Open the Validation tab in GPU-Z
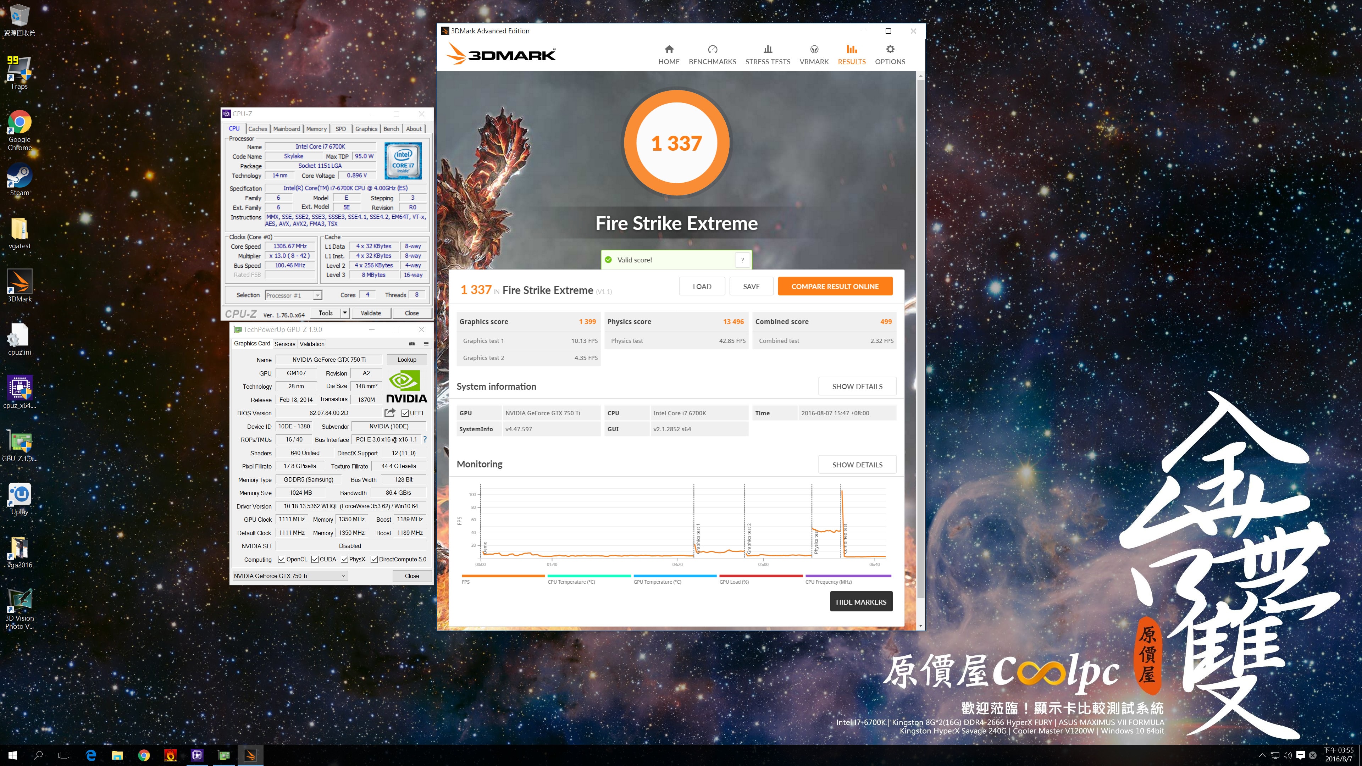This screenshot has height=766, width=1362. click(312, 344)
